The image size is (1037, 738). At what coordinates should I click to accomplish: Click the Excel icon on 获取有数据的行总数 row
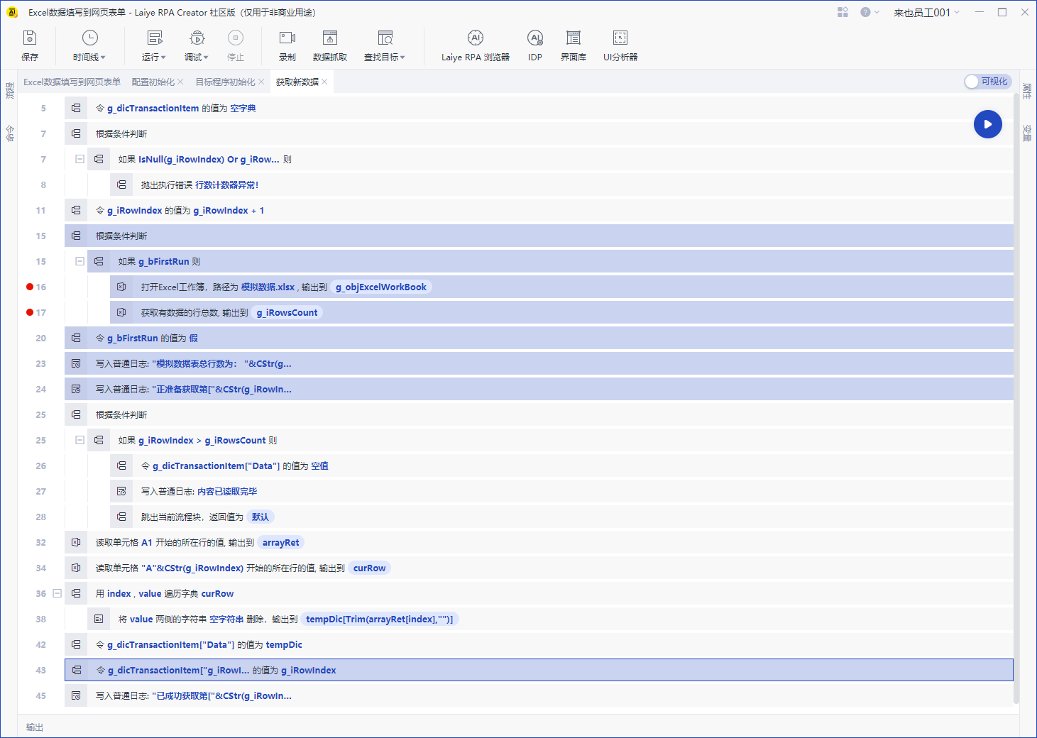tap(121, 312)
